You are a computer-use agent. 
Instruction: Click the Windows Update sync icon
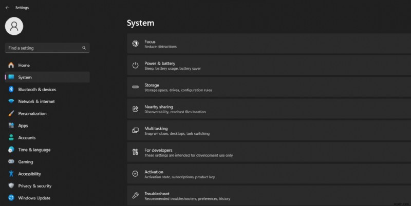[11, 198]
